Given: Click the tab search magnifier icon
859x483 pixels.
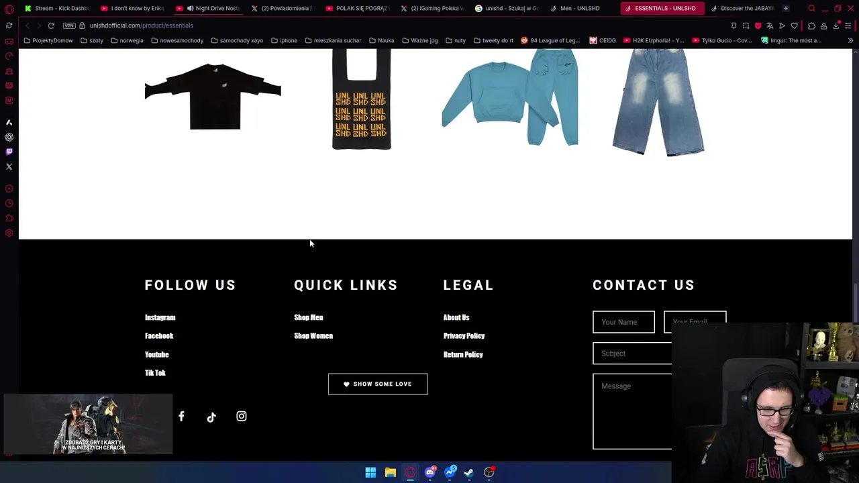Looking at the screenshot, I should 811,9.
